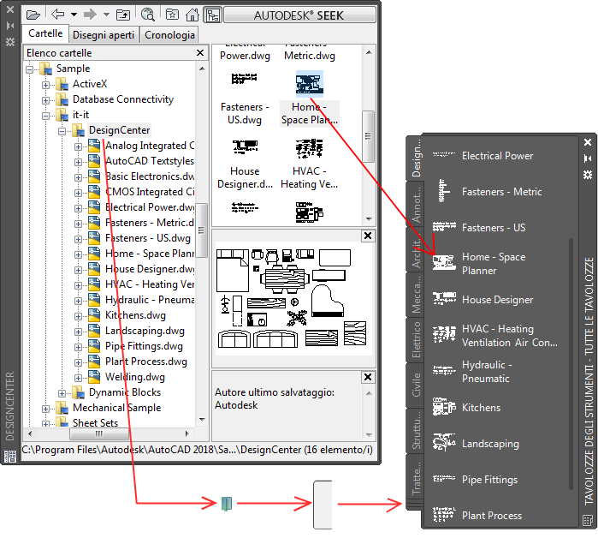Toggle the Tree View icon

(x=212, y=15)
